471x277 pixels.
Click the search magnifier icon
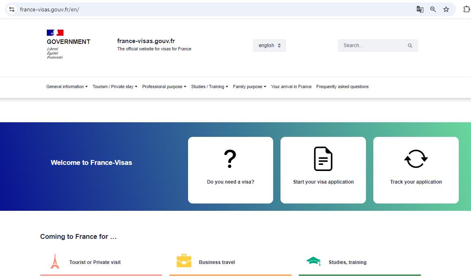(x=410, y=45)
